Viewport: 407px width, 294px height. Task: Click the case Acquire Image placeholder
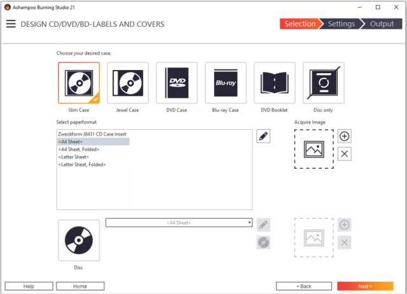pos(314,149)
